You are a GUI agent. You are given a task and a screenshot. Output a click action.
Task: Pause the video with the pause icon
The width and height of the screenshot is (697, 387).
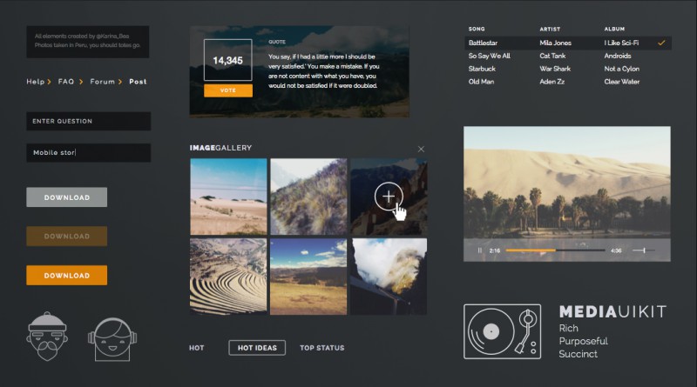(x=479, y=250)
